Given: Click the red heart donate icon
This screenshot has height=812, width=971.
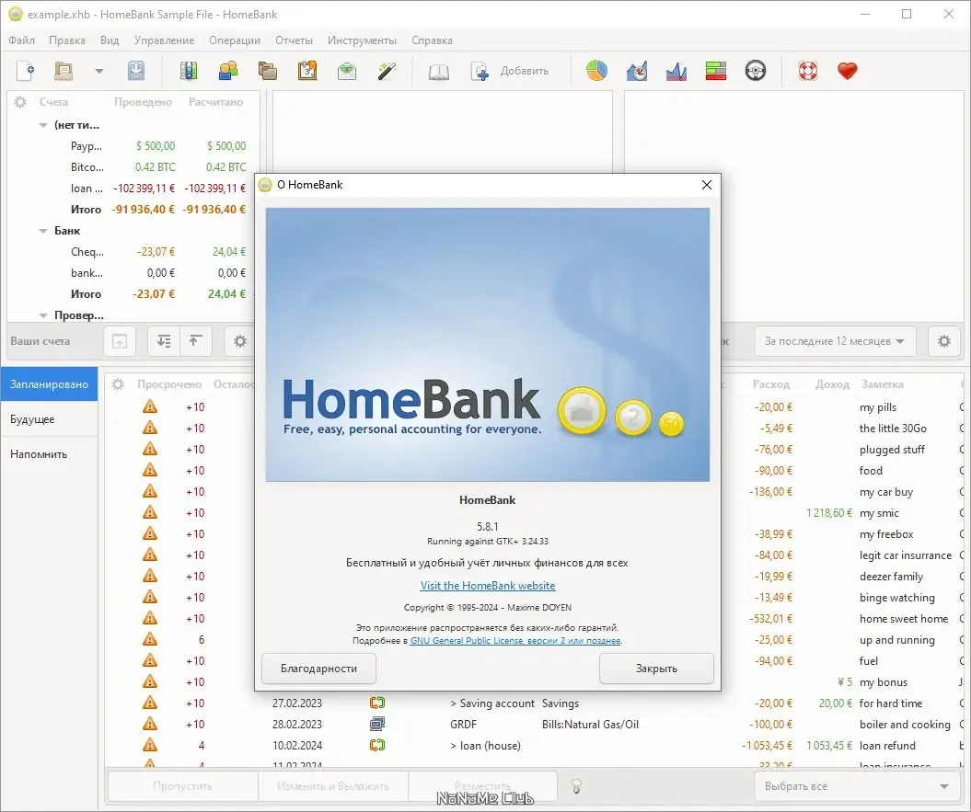Looking at the screenshot, I should 847,71.
